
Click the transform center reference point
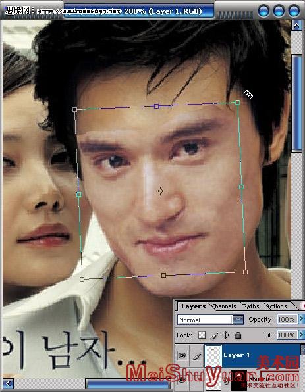point(160,191)
